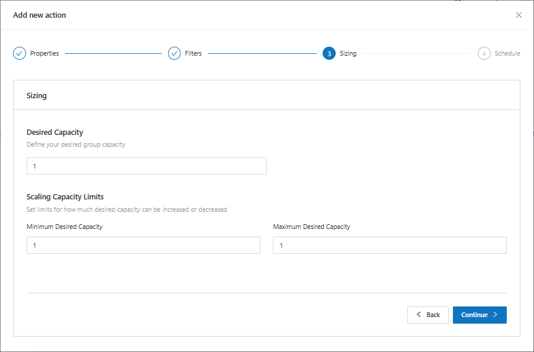Close the Add new action dialog
The height and width of the screenshot is (352, 534).
(x=519, y=15)
